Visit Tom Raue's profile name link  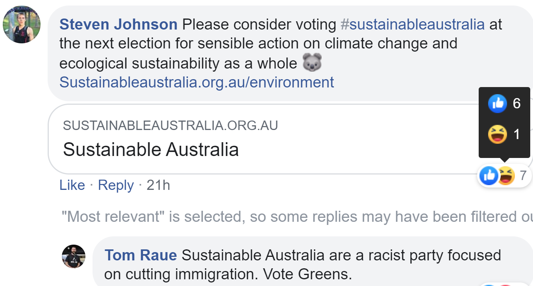141,255
